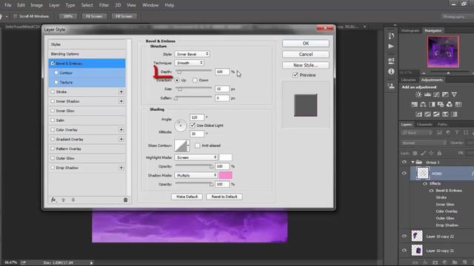
Task: Open the Gloss Contour picker arrow
Action: point(188,146)
